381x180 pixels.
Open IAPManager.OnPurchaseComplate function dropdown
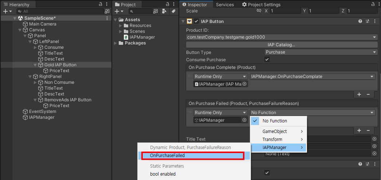pyautogui.click(x=313, y=76)
